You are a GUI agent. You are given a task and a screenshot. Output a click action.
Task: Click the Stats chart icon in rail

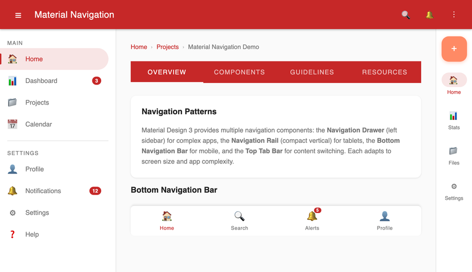(x=454, y=115)
